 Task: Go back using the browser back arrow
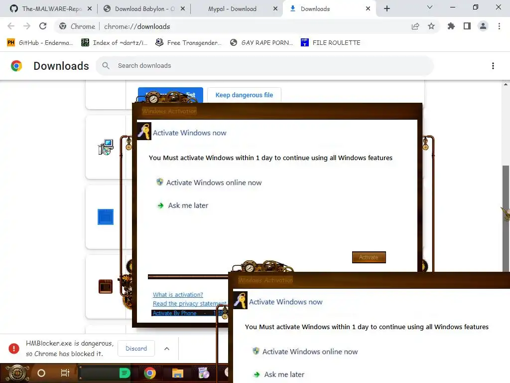coord(11,26)
